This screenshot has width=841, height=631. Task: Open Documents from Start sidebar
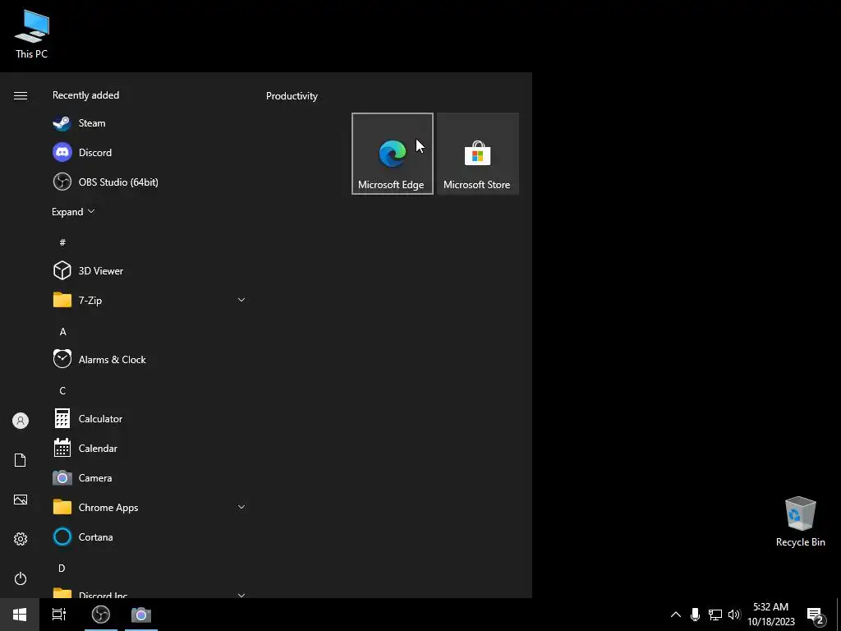coord(21,460)
